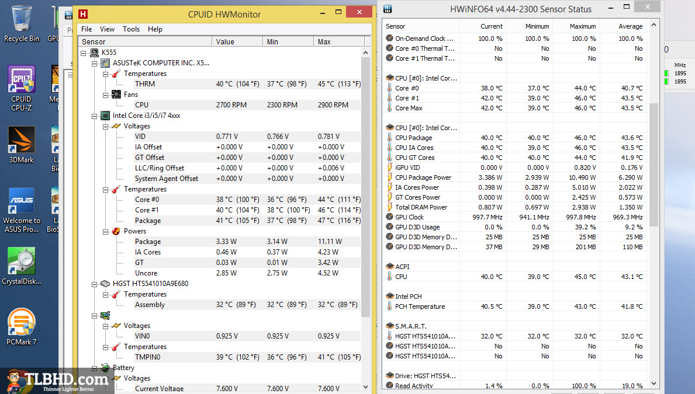
Task: Click the Max column header
Action: [x=338, y=41]
